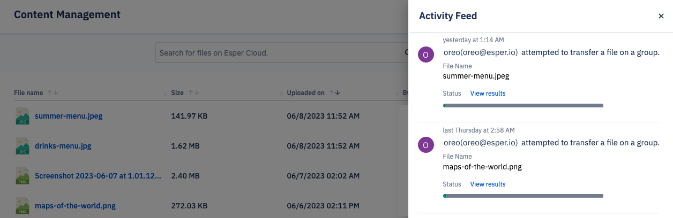
Task: Sort the table by Size
Action: 192,93
